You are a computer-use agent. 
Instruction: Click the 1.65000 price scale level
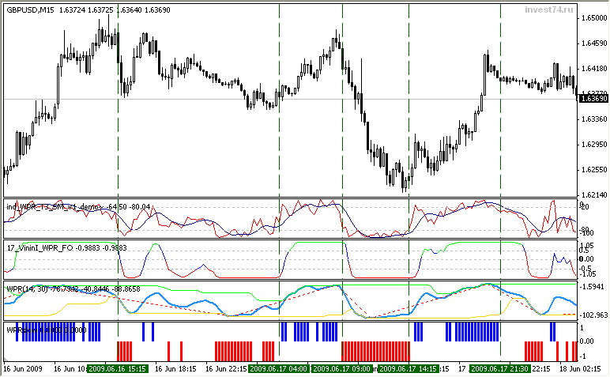click(x=593, y=18)
